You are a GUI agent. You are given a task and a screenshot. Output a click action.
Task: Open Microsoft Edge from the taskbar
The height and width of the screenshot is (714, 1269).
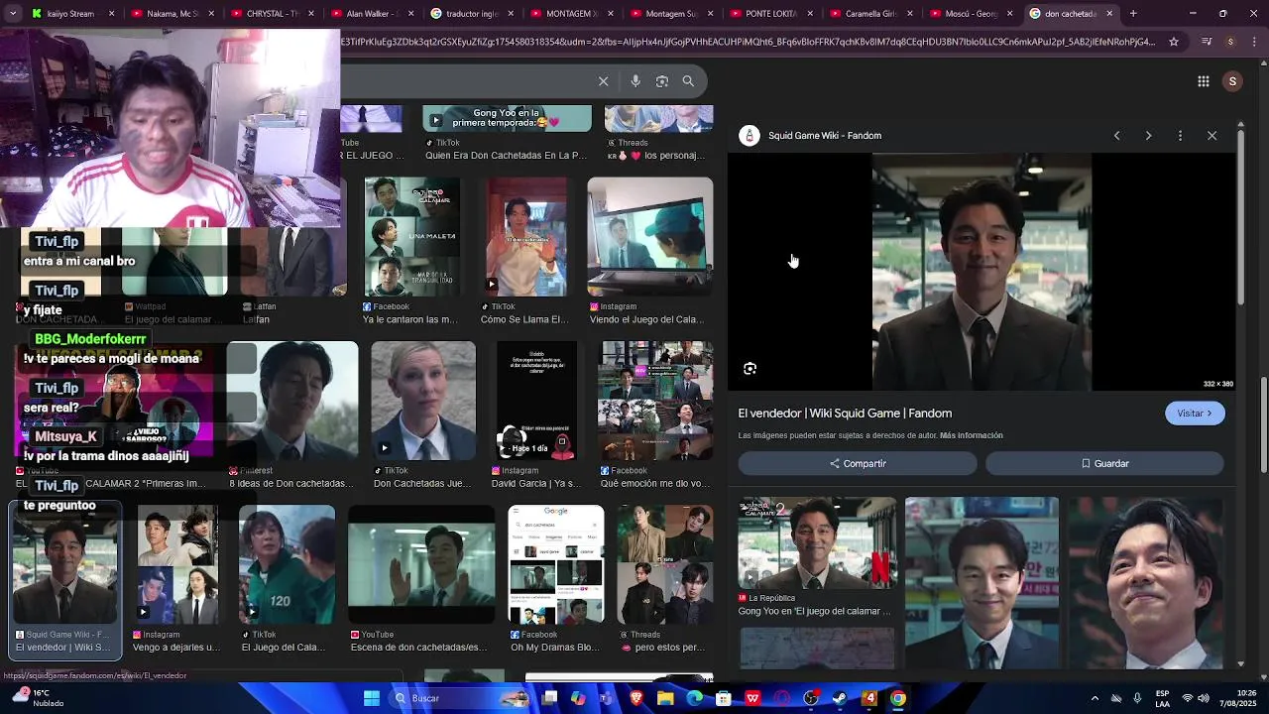[694, 698]
